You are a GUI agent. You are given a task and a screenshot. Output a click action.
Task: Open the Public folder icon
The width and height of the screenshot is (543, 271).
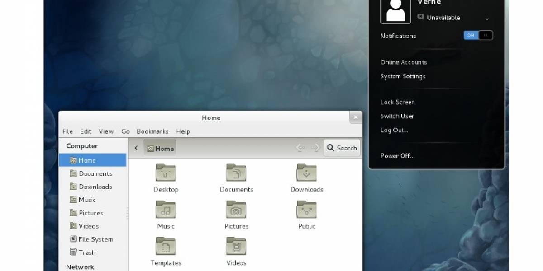[x=306, y=210]
